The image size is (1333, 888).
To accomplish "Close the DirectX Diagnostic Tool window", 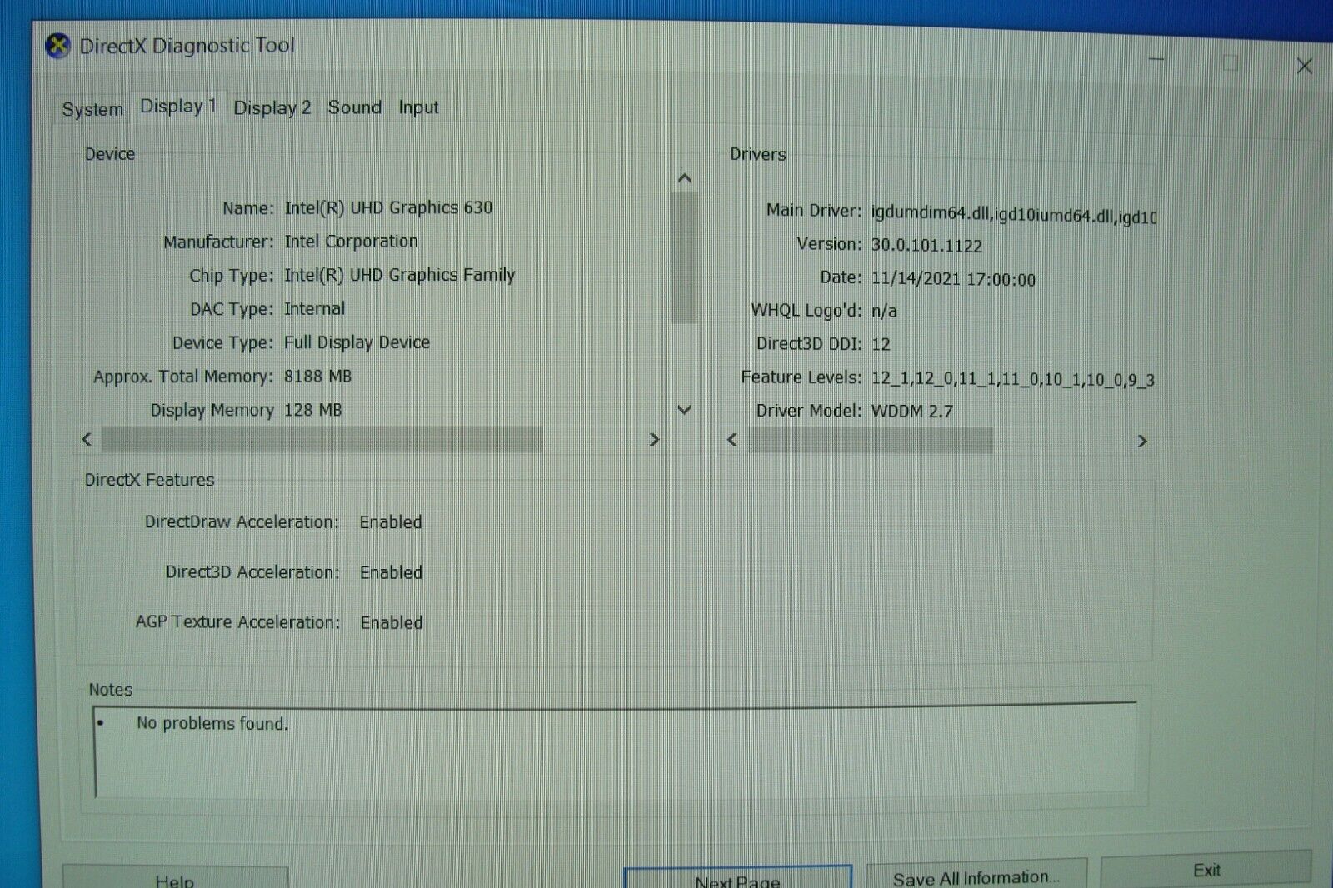I will click(x=1305, y=66).
